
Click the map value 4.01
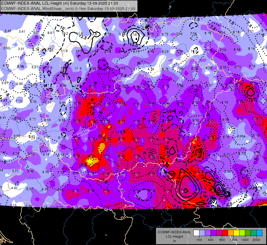(14, 188)
